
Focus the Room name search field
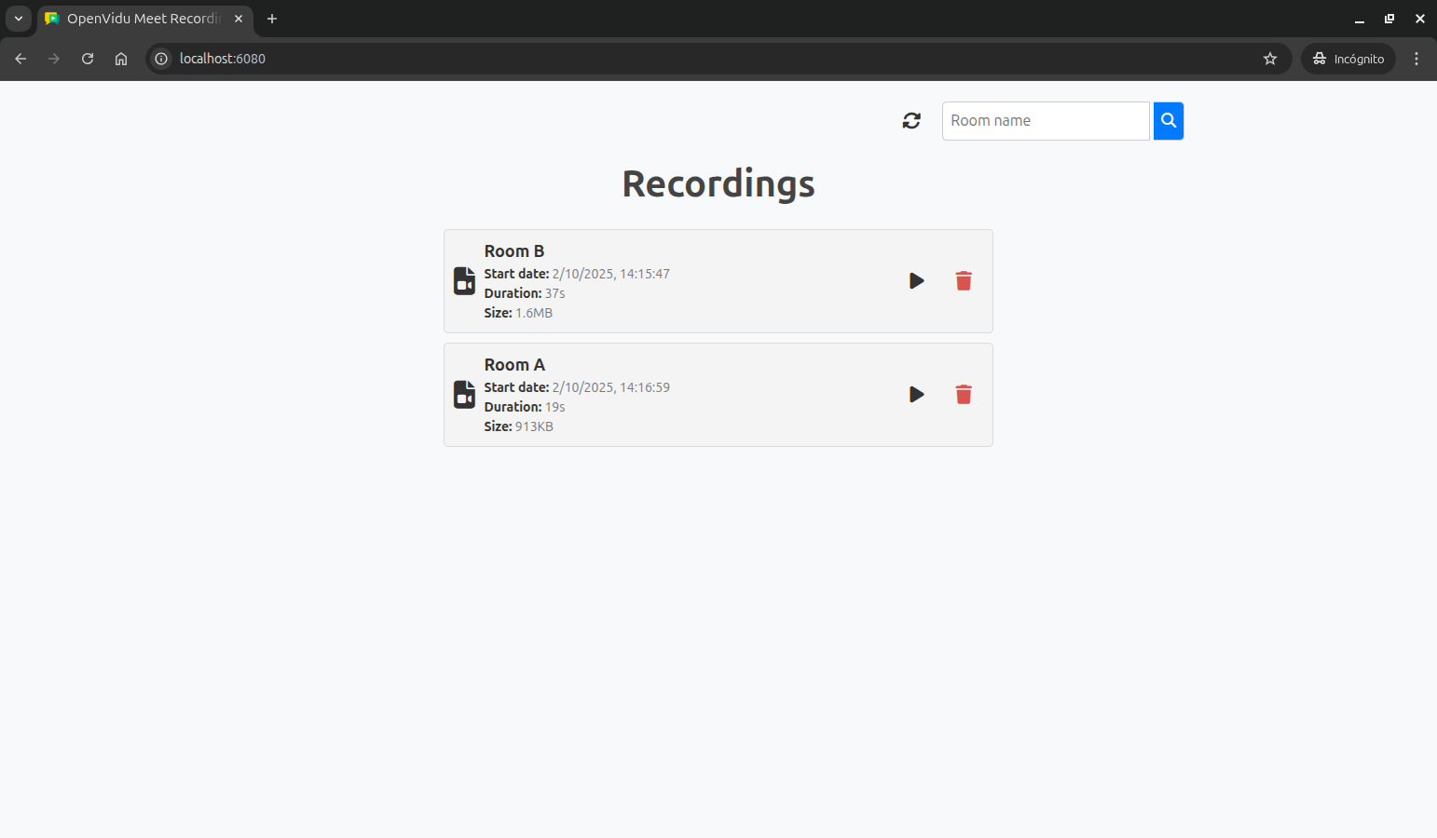click(x=1045, y=121)
